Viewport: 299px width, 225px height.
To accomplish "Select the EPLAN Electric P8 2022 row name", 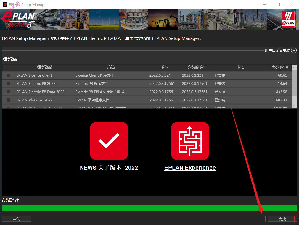I will (x=36, y=83).
